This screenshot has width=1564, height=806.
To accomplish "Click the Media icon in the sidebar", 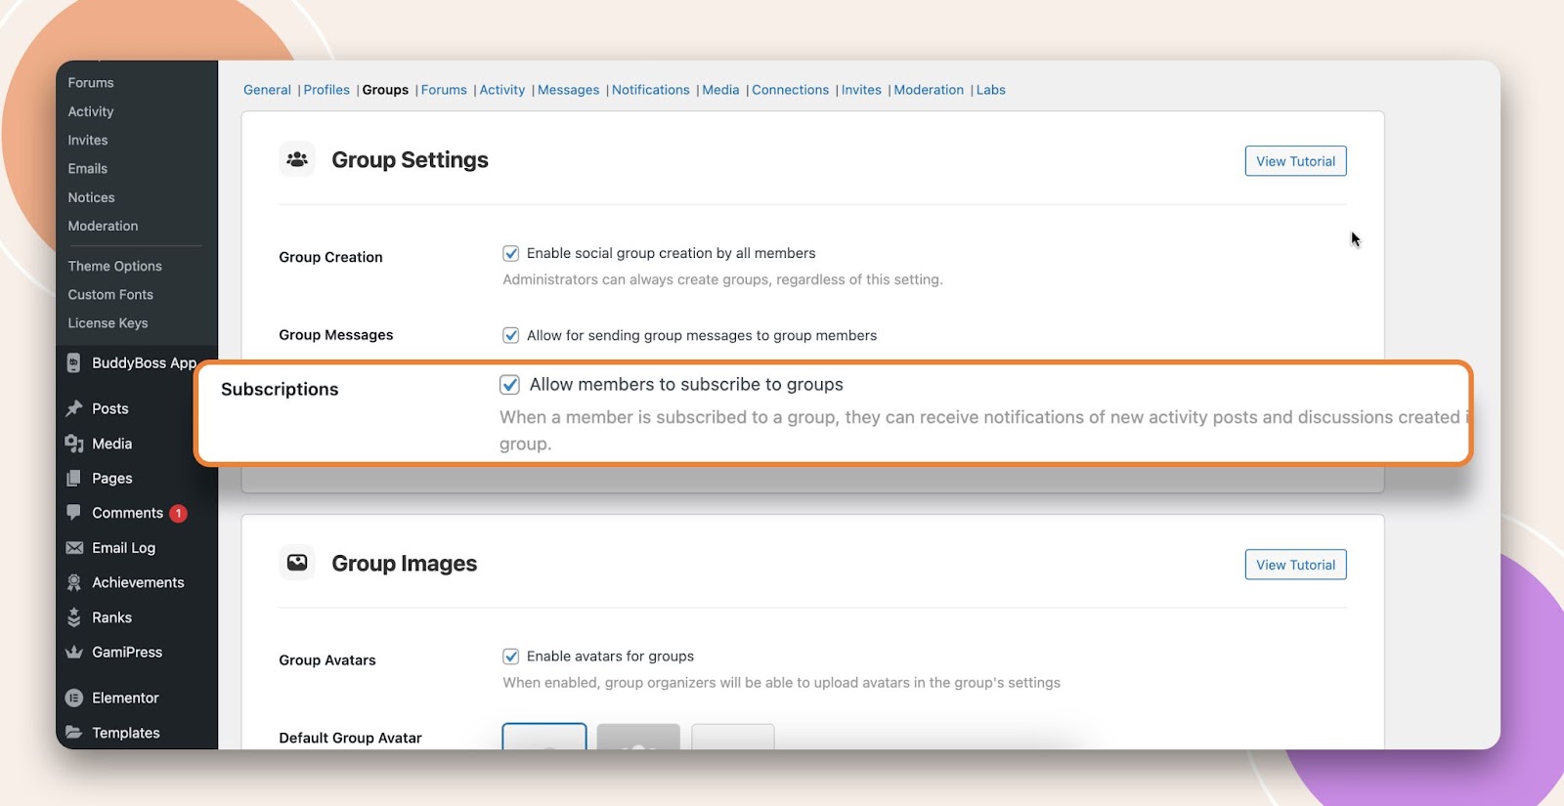I will tap(73, 444).
